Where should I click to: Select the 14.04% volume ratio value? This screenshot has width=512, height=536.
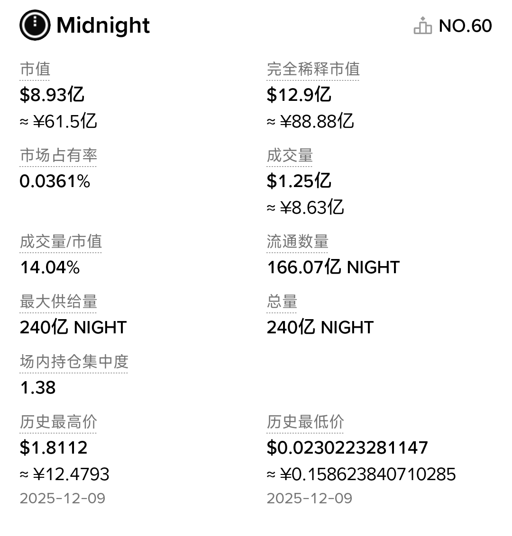coord(50,268)
